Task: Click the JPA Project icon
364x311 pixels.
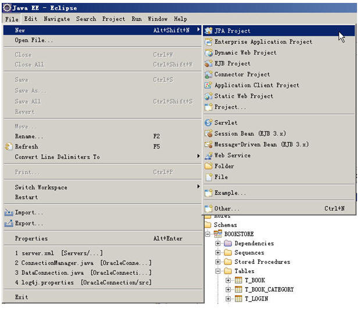Action: (209, 31)
